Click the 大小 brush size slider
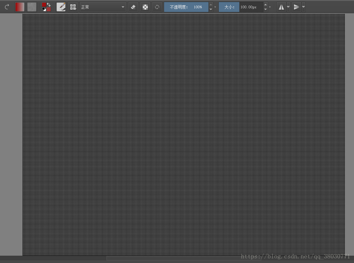This screenshot has height=263, width=354. [x=241, y=7]
